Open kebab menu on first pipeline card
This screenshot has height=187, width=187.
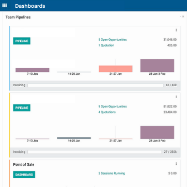click(x=176, y=30)
